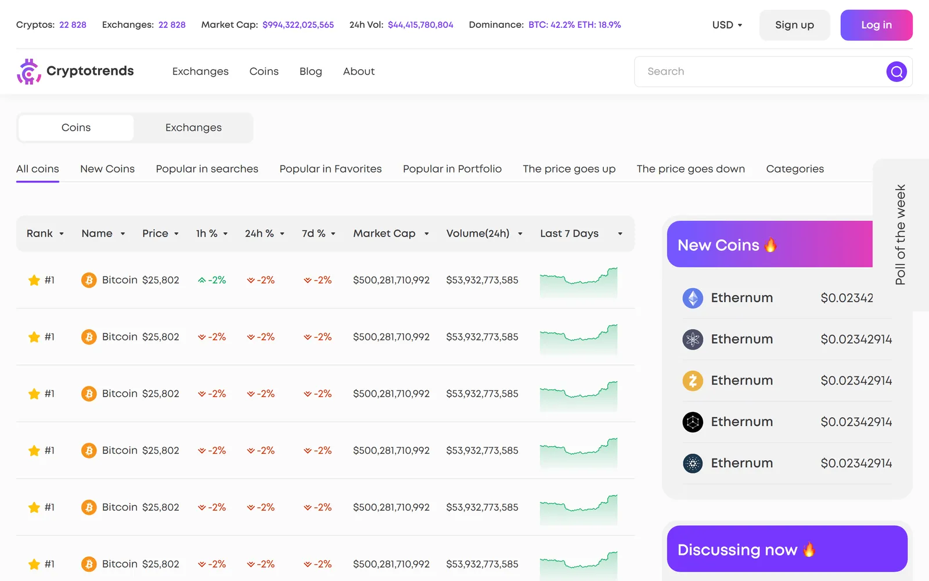
Task: Click the flame icon beside New Coins
Action: tap(770, 245)
